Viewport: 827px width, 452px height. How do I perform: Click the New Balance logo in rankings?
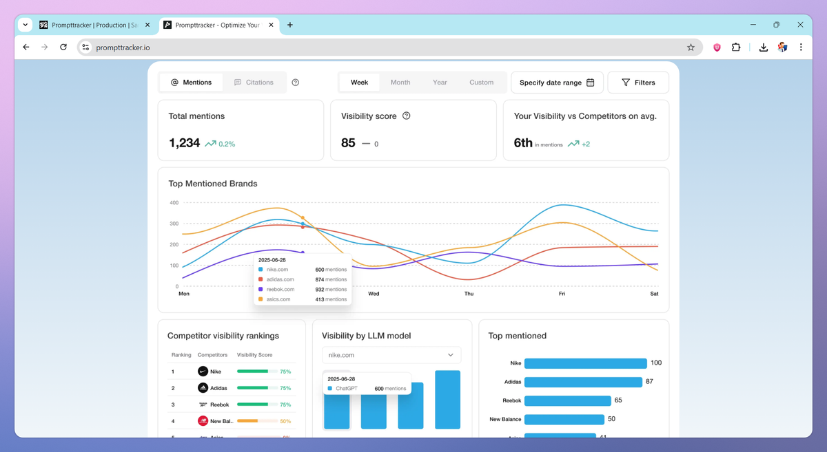pos(203,421)
